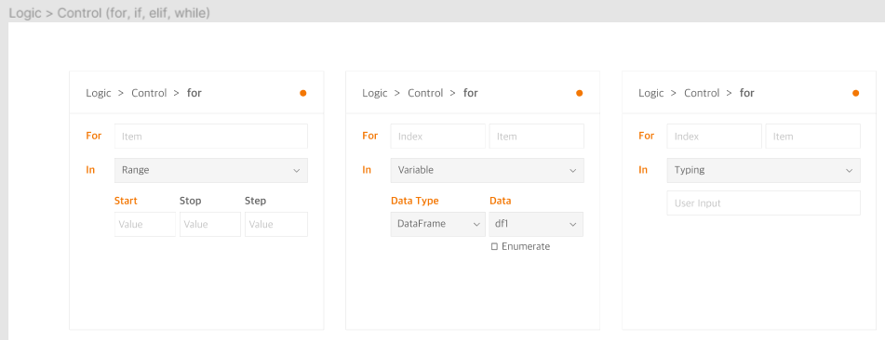Click the Data Type label
This screenshot has width=885, height=340.
pos(414,201)
